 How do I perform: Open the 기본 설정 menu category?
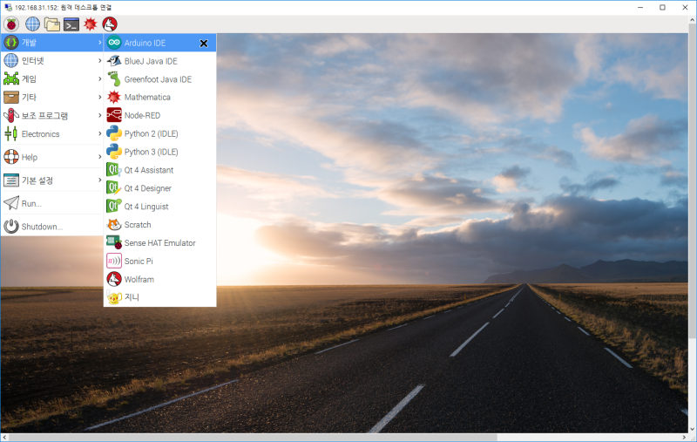[52, 180]
